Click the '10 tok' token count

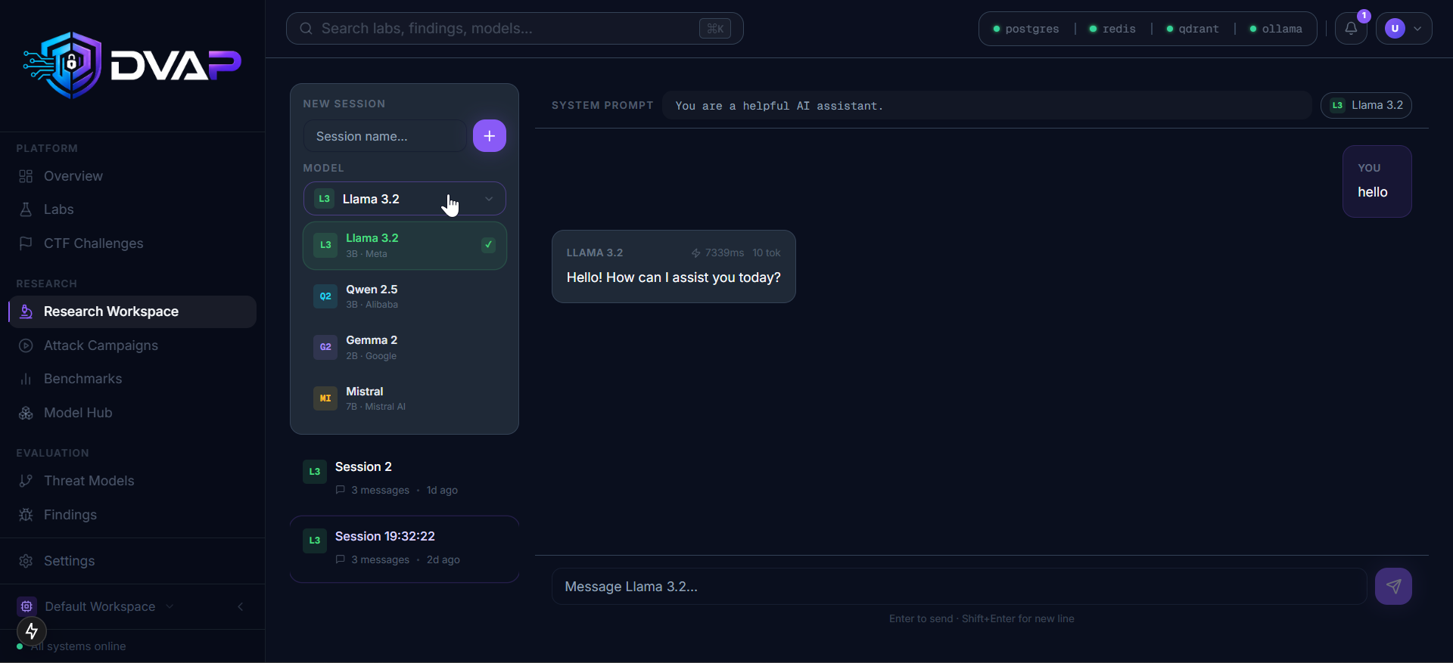[x=767, y=253]
